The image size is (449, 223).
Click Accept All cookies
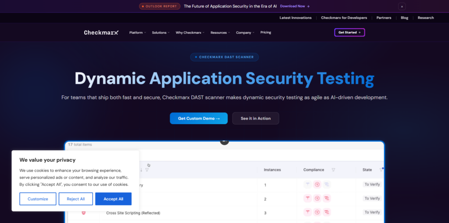pyautogui.click(x=114, y=199)
